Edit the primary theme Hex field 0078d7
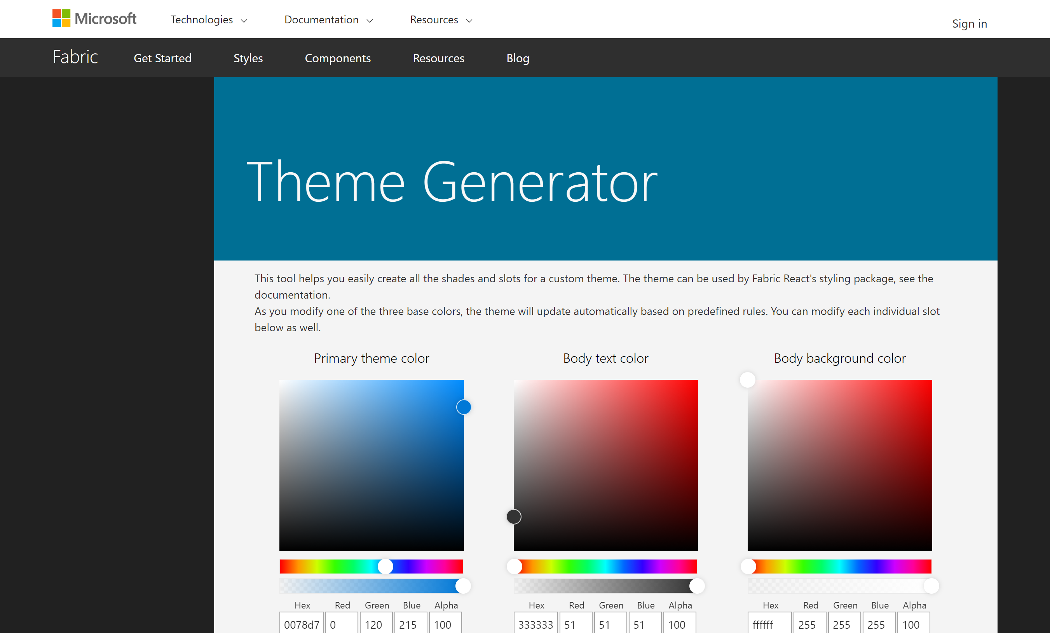This screenshot has width=1050, height=633. pos(301,624)
